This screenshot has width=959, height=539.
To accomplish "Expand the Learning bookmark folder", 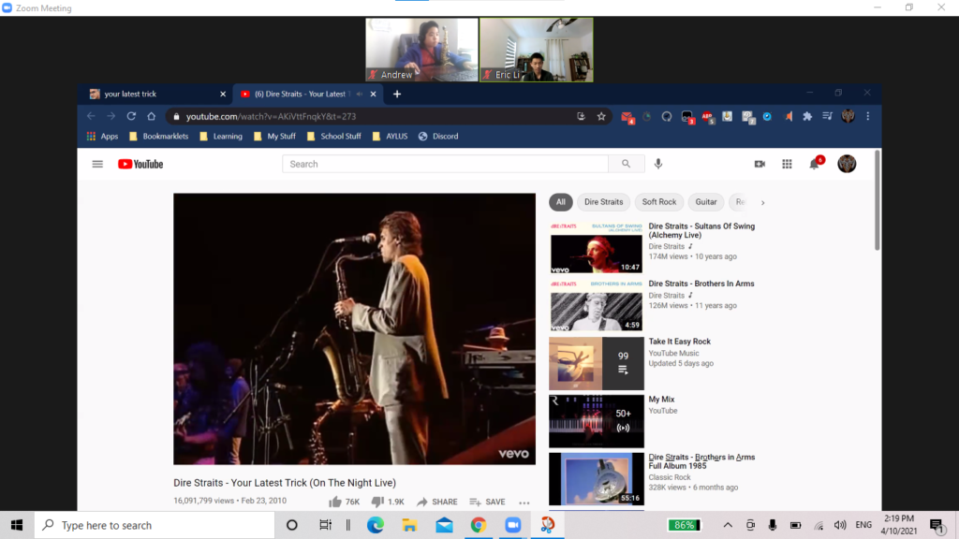I will tap(221, 137).
